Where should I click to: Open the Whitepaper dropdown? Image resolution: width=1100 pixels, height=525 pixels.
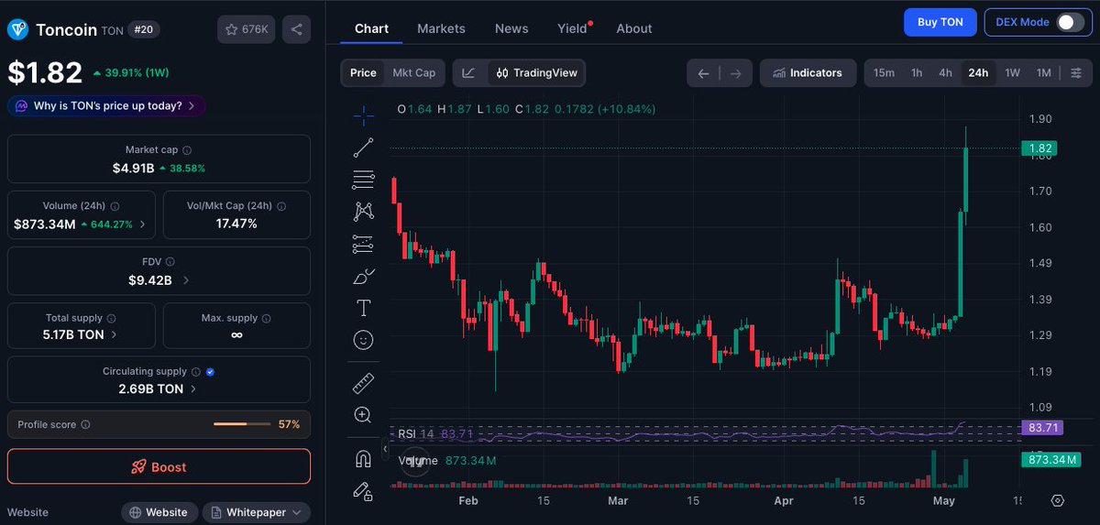(256, 512)
